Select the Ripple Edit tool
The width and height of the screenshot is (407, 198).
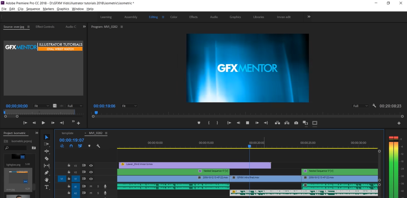tap(47, 151)
